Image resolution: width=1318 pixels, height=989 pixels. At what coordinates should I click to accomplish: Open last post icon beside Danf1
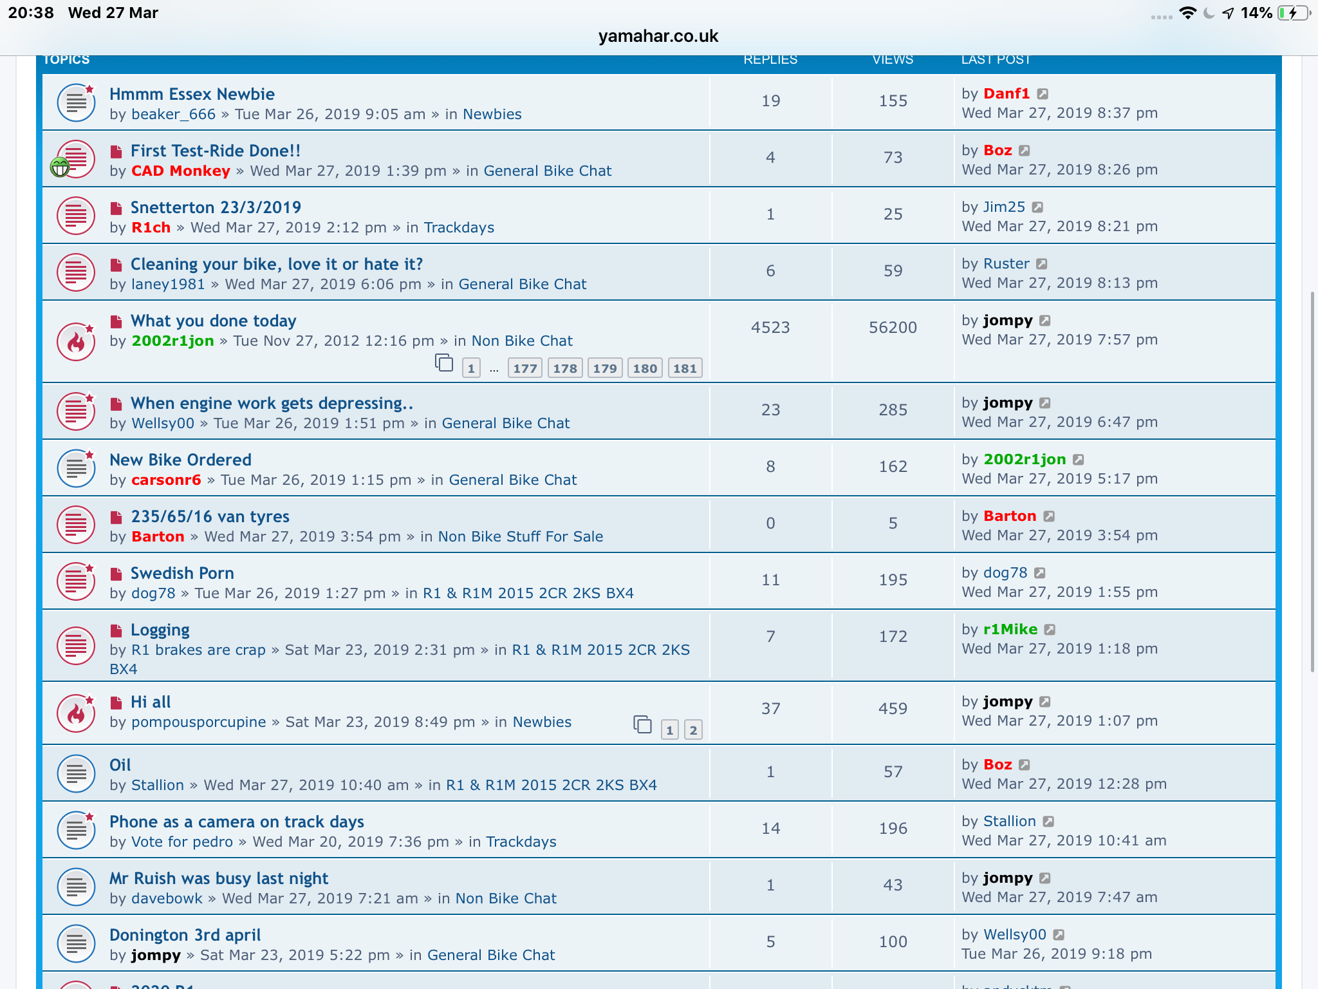(1043, 94)
